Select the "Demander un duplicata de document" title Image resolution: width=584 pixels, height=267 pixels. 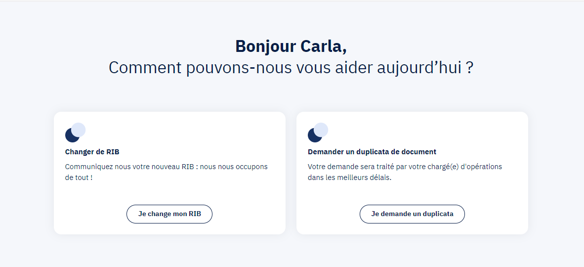coord(372,152)
